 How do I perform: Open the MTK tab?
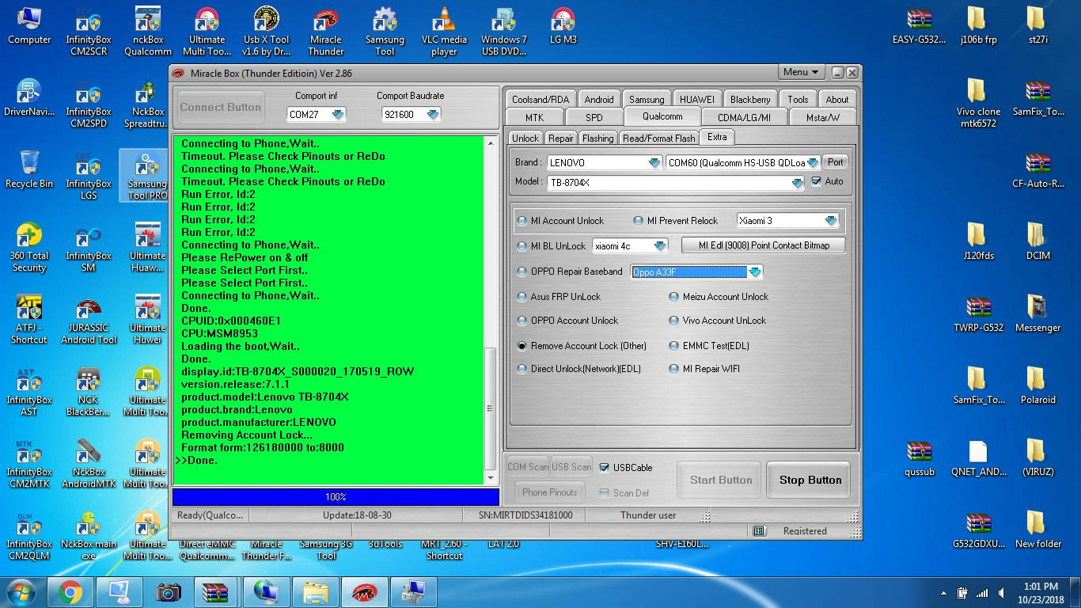tap(534, 117)
